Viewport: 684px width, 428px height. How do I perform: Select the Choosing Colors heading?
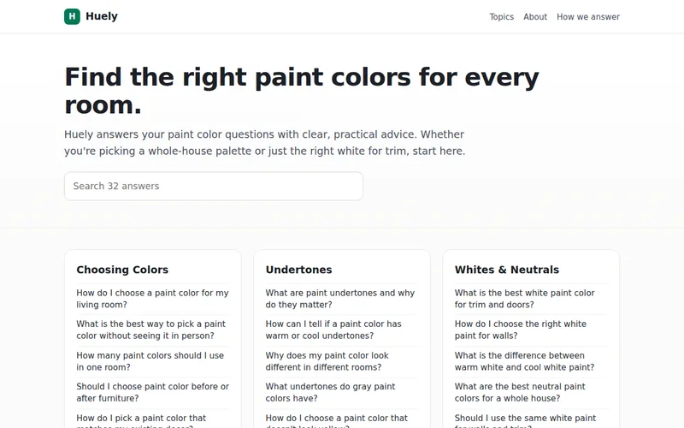pos(122,270)
